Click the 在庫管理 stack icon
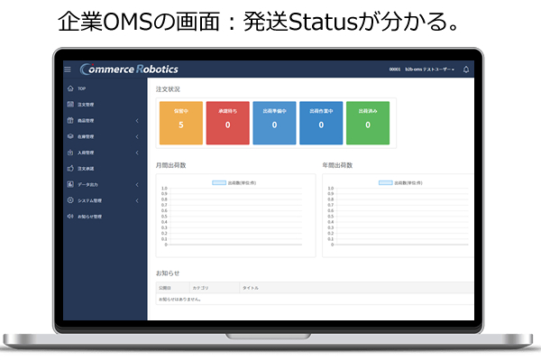 pyautogui.click(x=69, y=136)
